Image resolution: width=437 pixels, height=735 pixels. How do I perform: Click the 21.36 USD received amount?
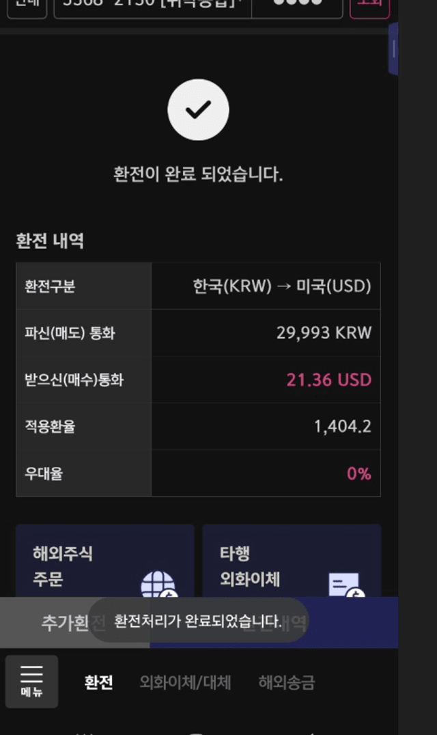pyautogui.click(x=329, y=379)
